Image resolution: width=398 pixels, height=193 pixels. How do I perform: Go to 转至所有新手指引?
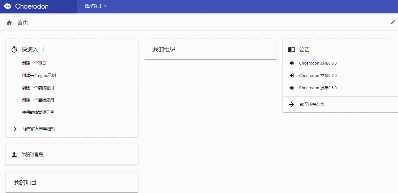(39, 129)
